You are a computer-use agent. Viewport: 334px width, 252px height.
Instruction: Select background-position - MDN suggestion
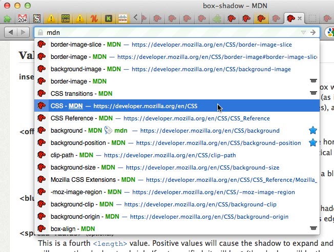click(177, 143)
